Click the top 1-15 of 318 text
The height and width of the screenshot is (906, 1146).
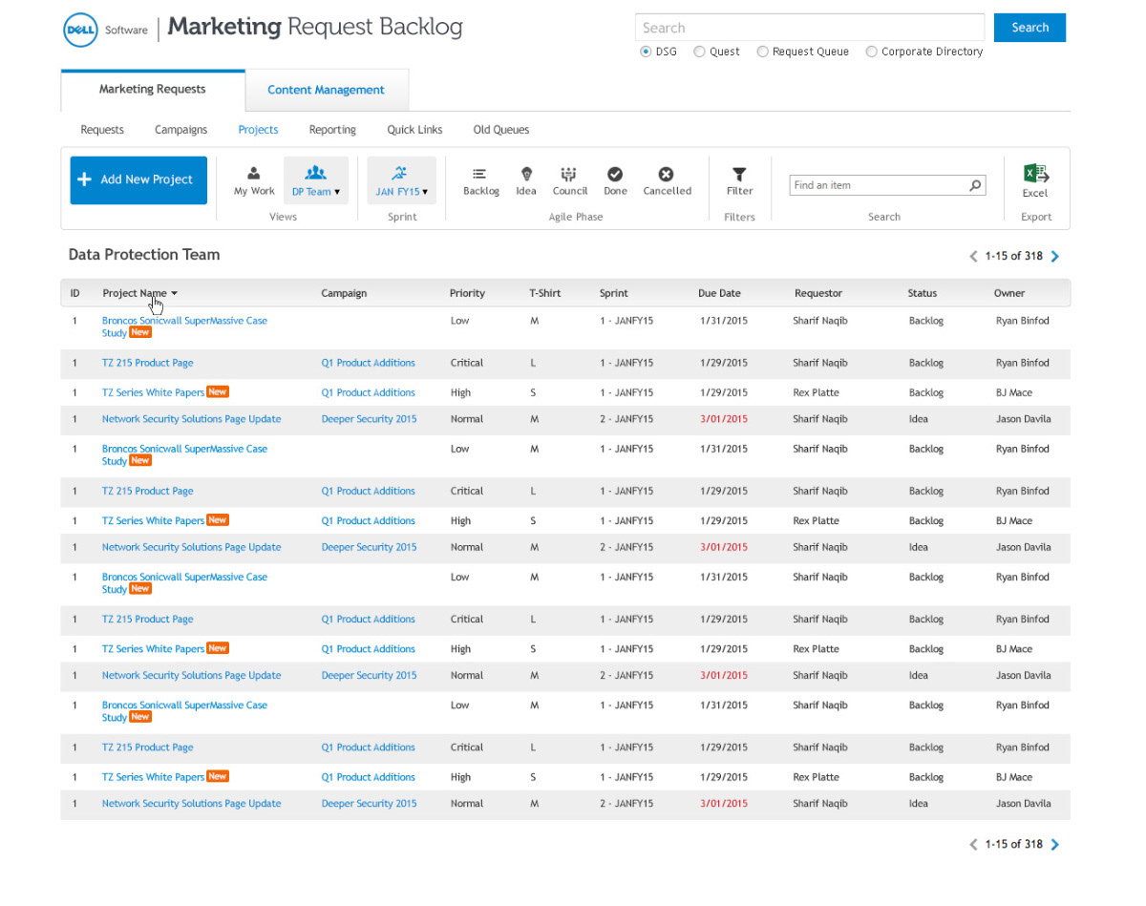point(1014,256)
